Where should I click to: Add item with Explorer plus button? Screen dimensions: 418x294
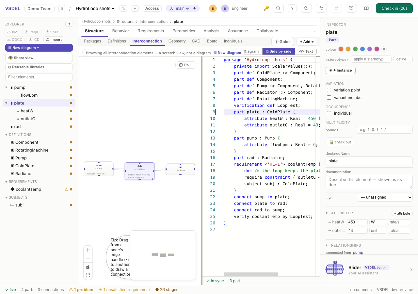[x=69, y=24]
